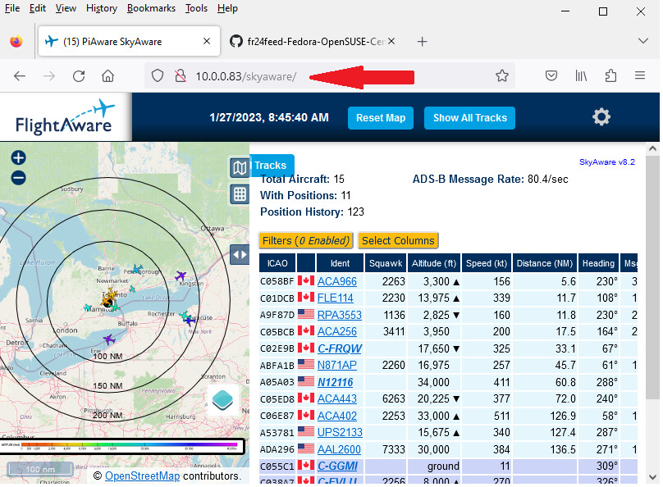Open the AAL2600 flight link
This screenshot has width=663, height=487.
(339, 449)
